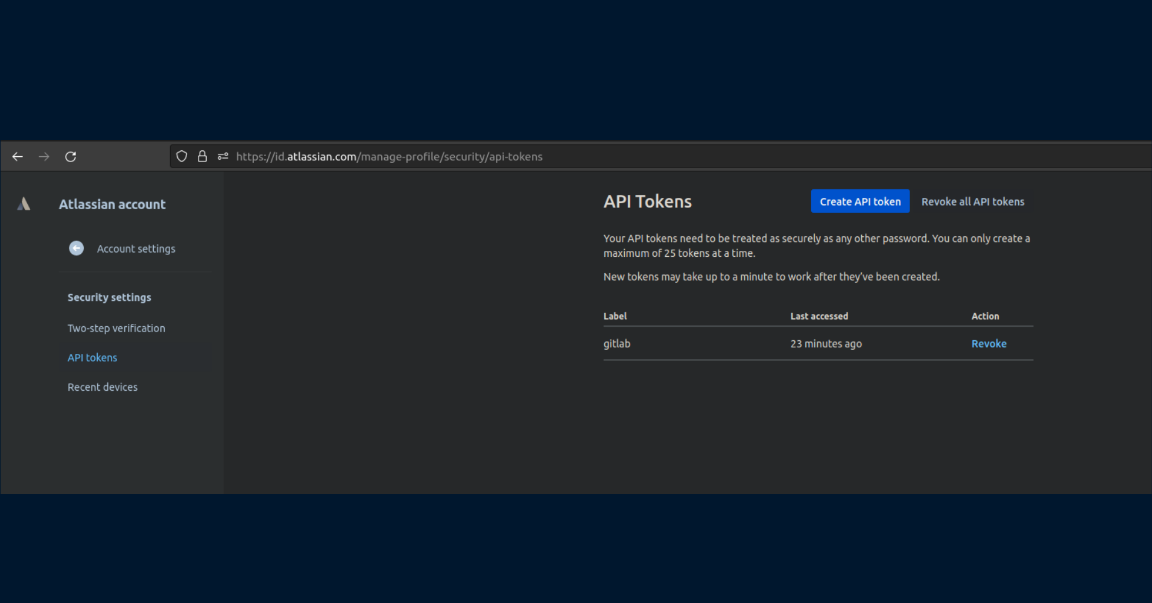The image size is (1152, 603).
Task: Click the Account settings back arrow icon
Action: click(x=76, y=248)
